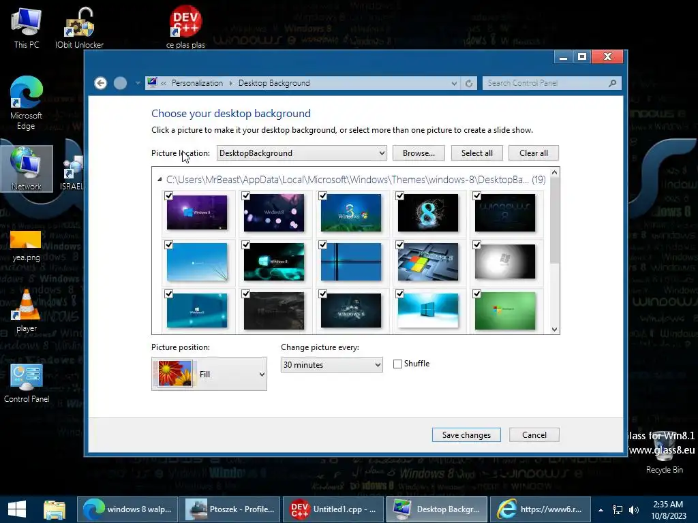Open the Windows Start button
This screenshot has width=698, height=523.
click(17, 509)
